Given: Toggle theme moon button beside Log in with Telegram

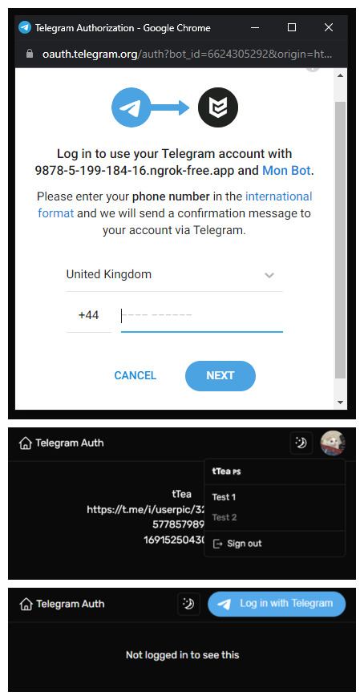Looking at the screenshot, I should pyautogui.click(x=189, y=604).
